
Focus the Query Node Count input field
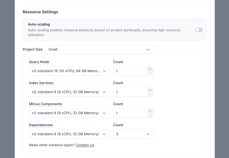pos(130,71)
